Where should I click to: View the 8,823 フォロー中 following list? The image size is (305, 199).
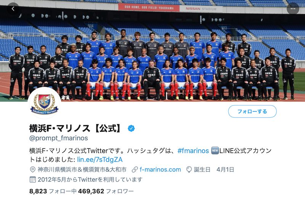point(53,191)
